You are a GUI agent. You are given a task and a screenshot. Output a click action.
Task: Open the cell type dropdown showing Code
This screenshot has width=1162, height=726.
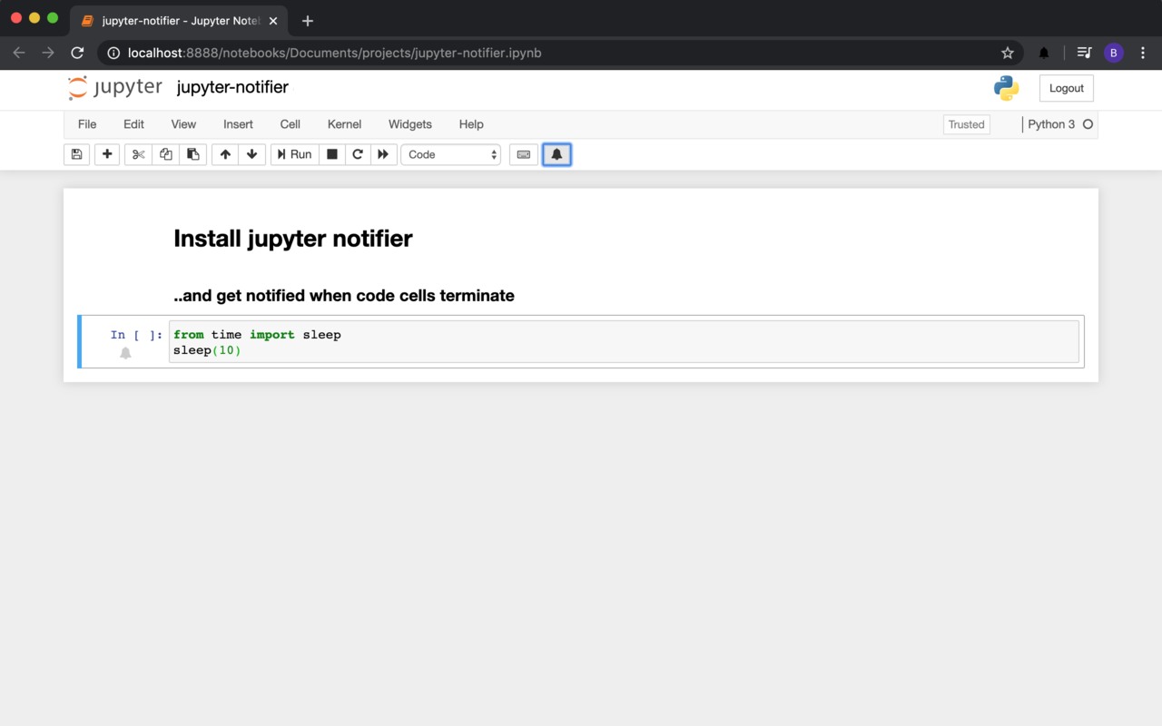point(451,154)
